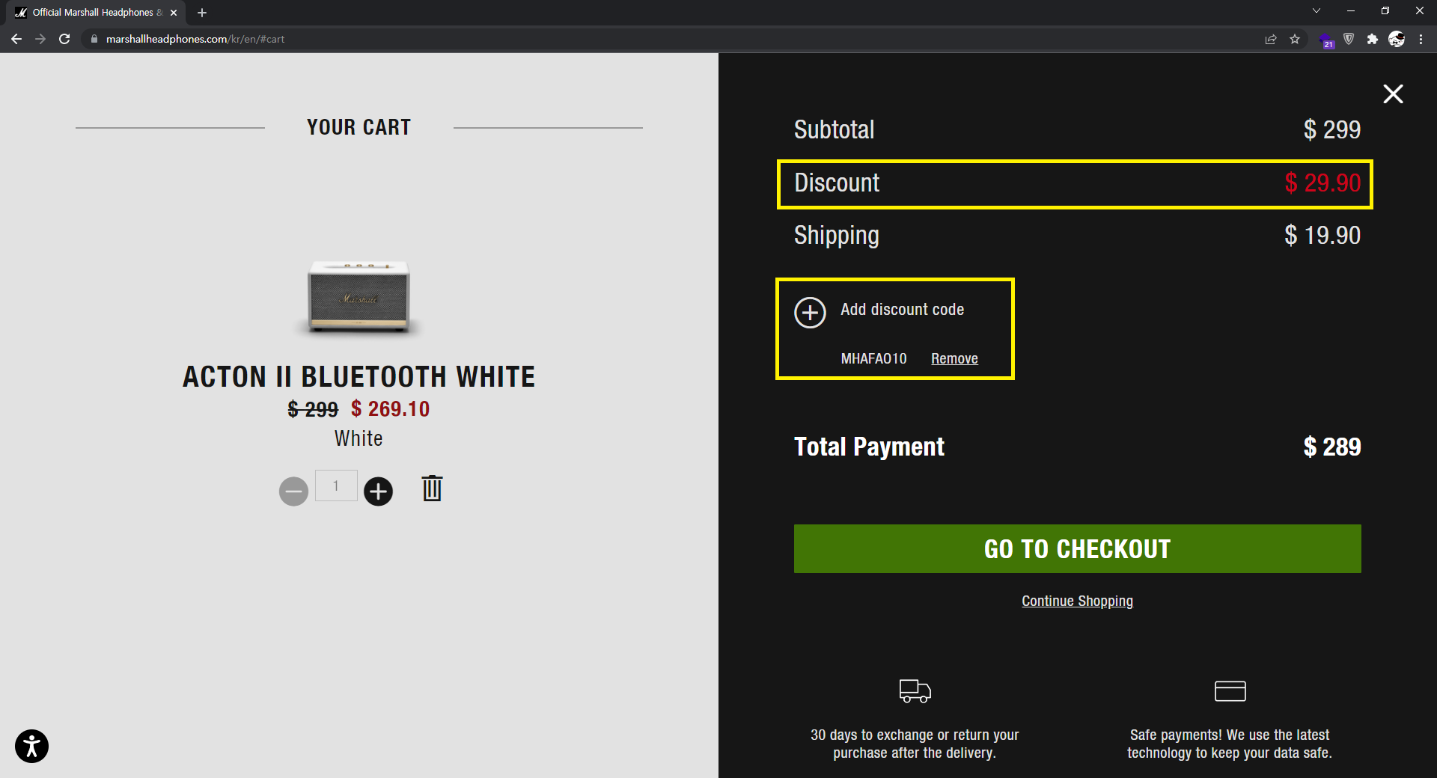Click the quantity input field
The image size is (1437, 778).
pos(336,486)
